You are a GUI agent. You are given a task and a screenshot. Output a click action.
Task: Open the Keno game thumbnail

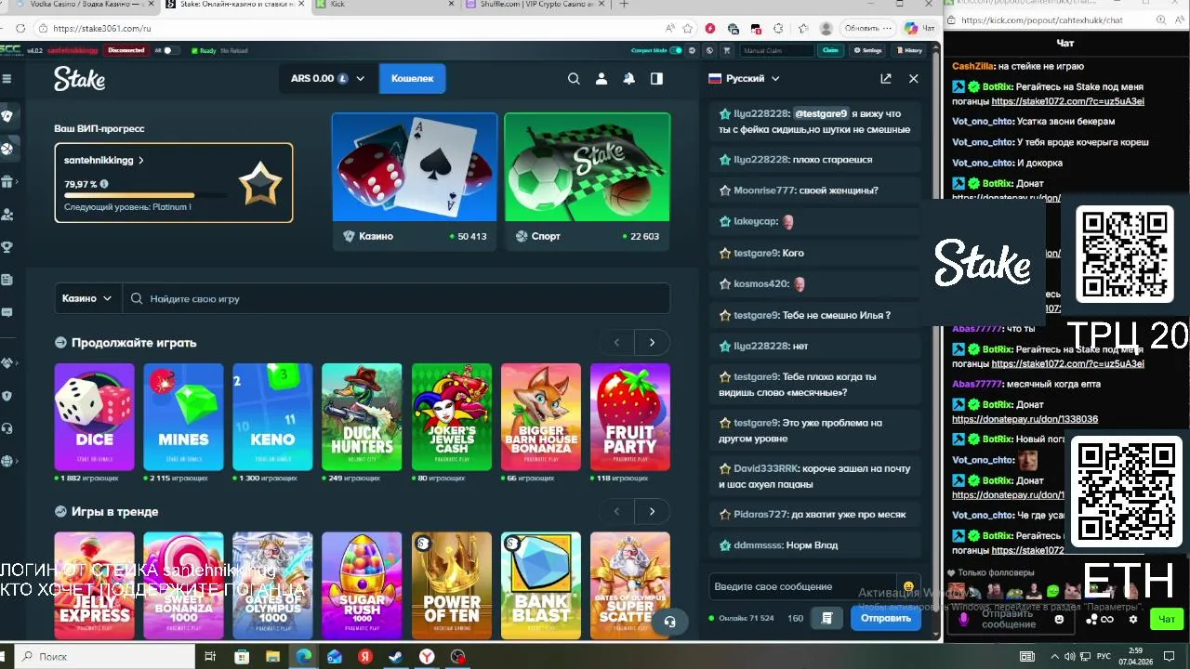point(272,416)
